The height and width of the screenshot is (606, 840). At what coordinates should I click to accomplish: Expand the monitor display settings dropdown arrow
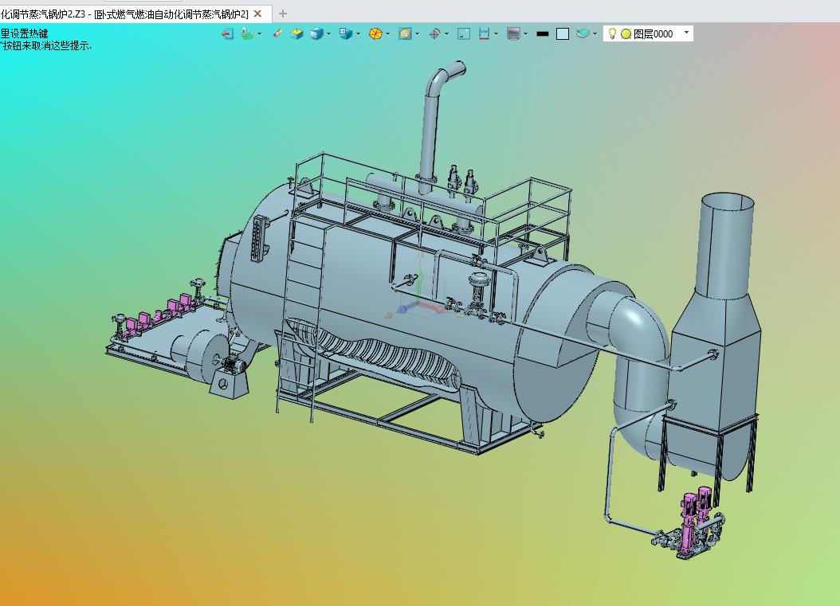525,33
